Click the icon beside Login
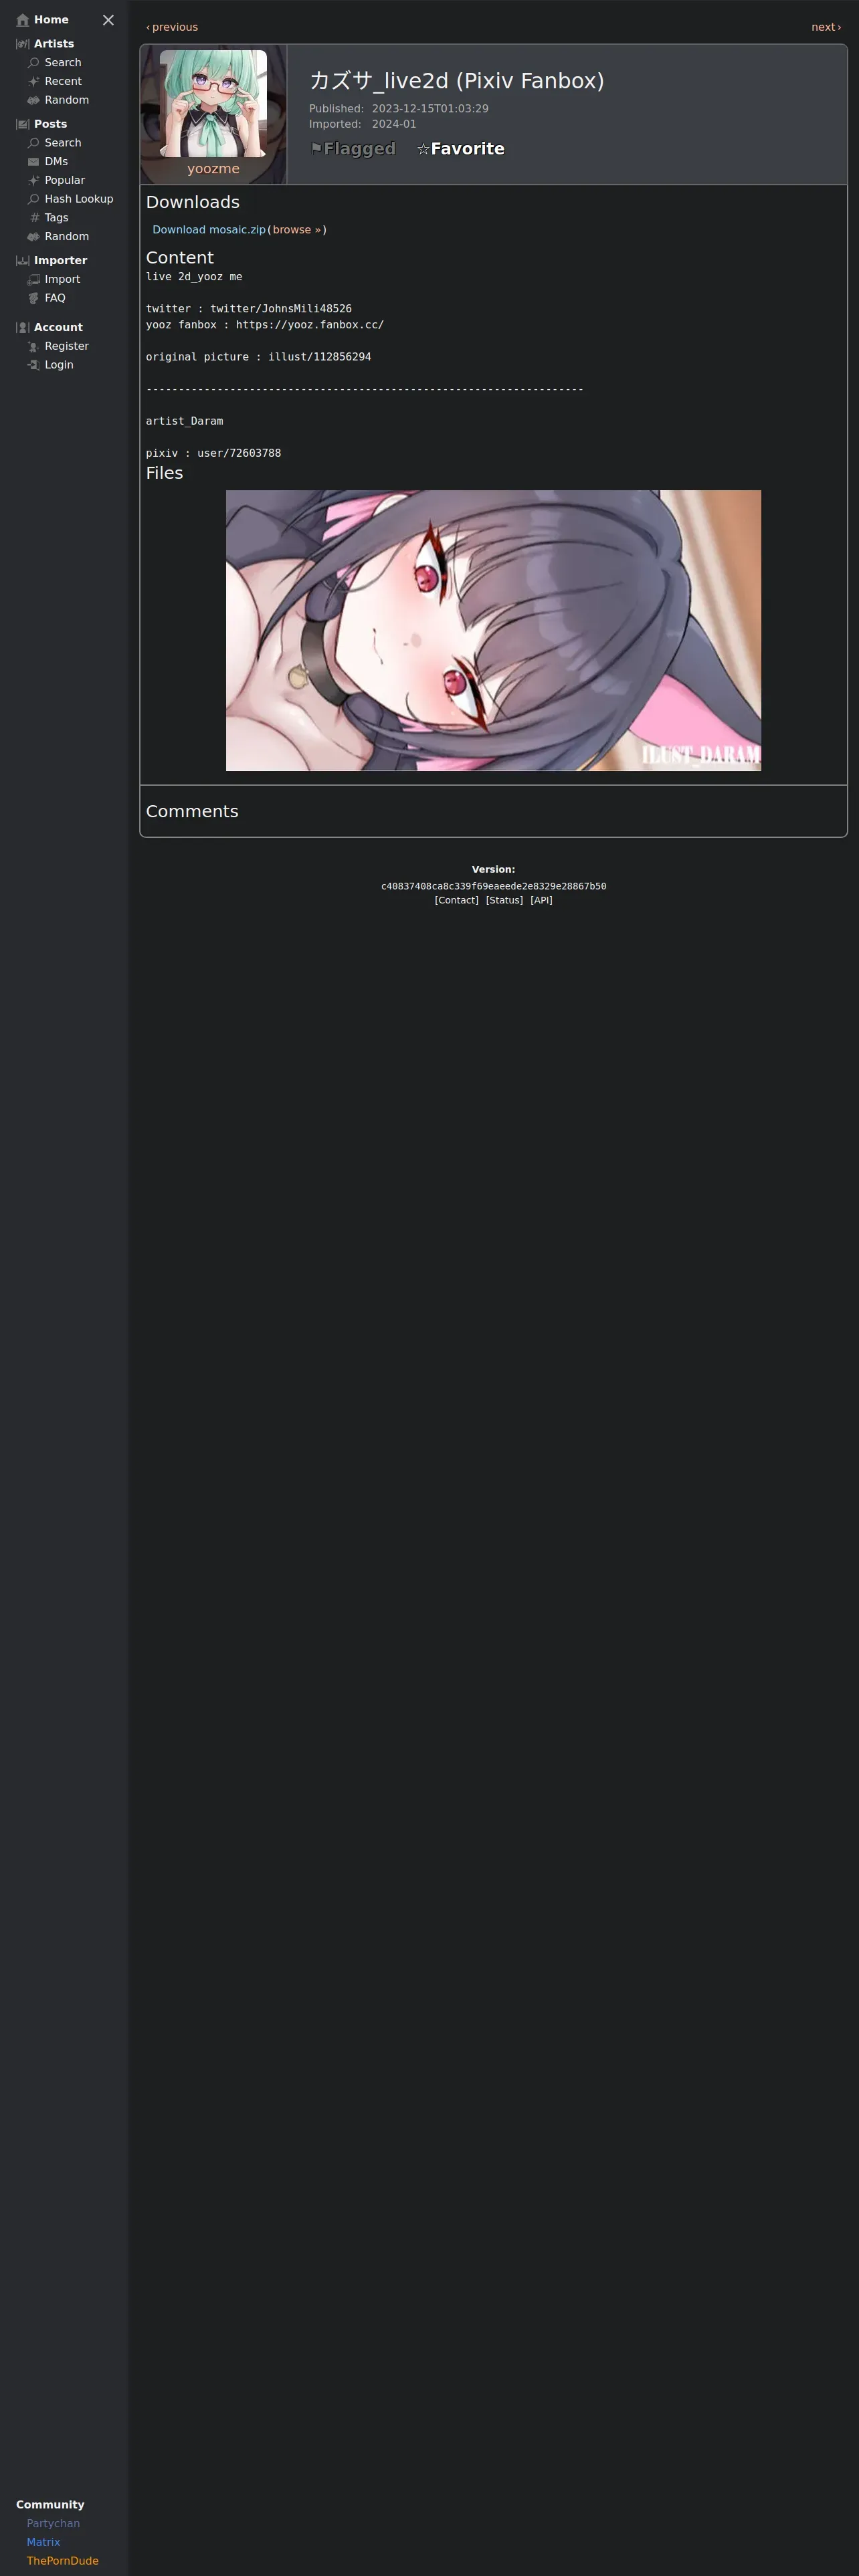The height and width of the screenshot is (2576, 859). click(34, 365)
